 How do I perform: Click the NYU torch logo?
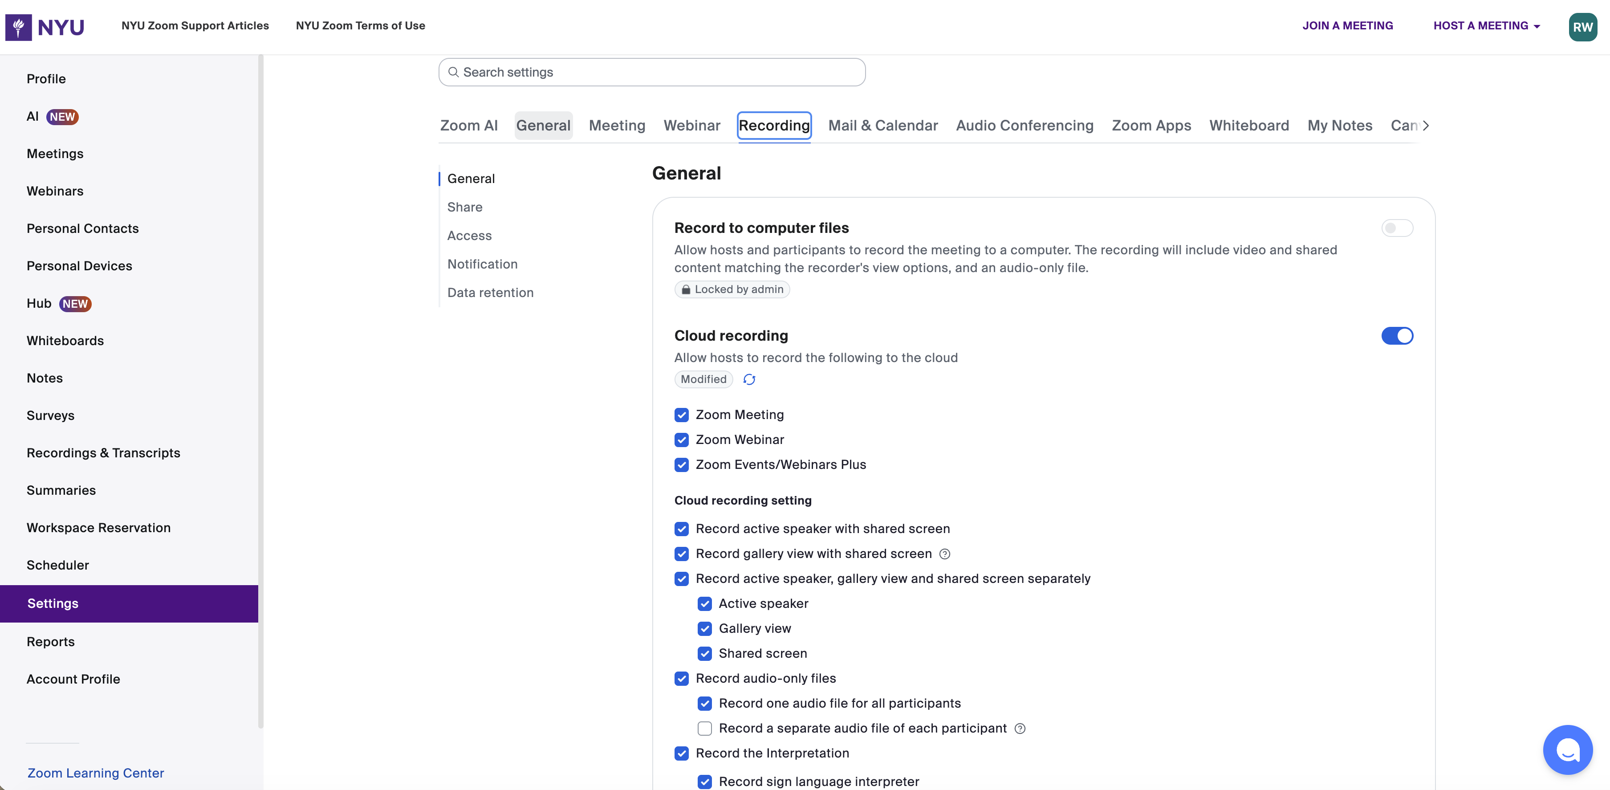point(19,27)
